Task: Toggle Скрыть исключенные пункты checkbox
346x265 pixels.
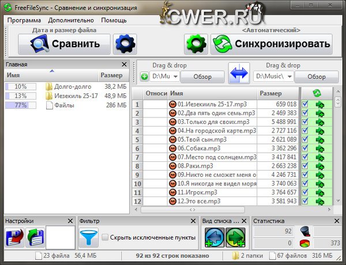Action: click(x=106, y=237)
